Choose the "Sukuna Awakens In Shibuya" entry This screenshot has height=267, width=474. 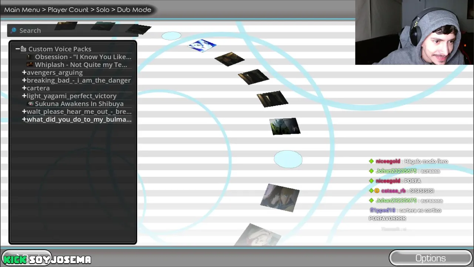click(x=79, y=104)
